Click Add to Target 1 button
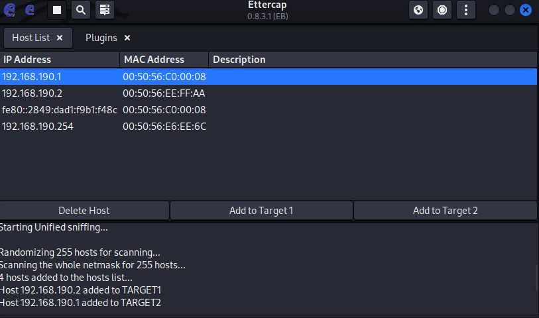Screen dimensions: 539x318 click(x=261, y=211)
